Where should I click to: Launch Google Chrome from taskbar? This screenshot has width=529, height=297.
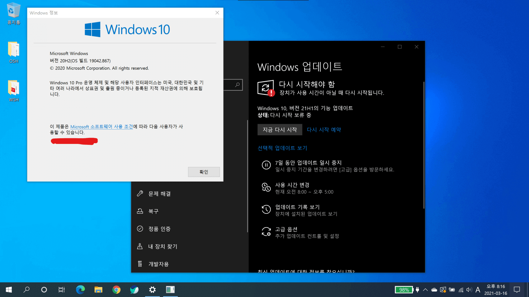click(x=116, y=290)
